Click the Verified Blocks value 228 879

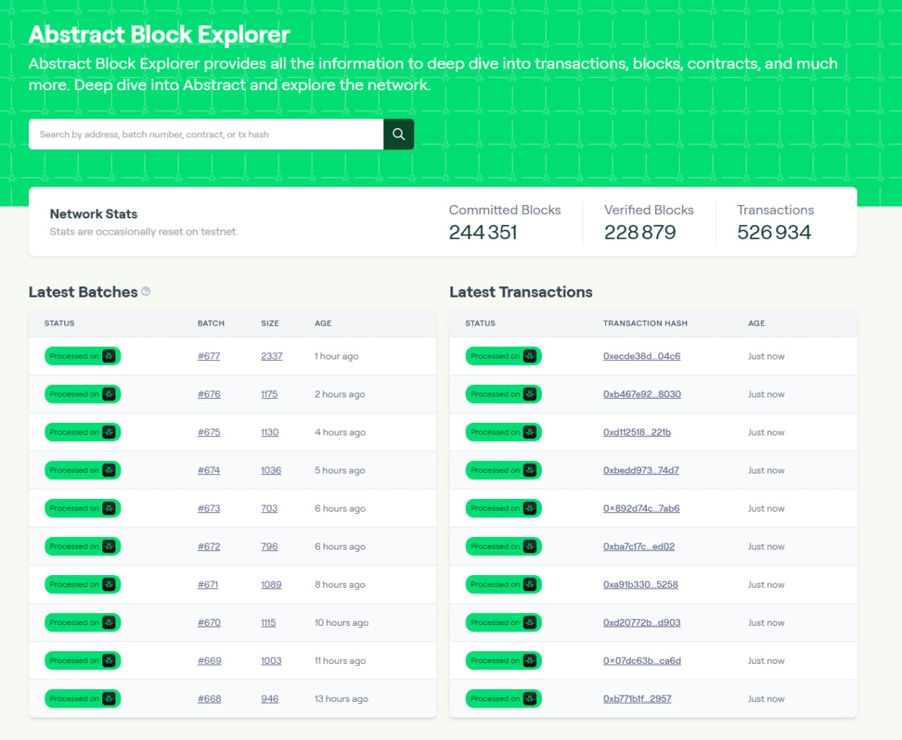click(x=640, y=232)
